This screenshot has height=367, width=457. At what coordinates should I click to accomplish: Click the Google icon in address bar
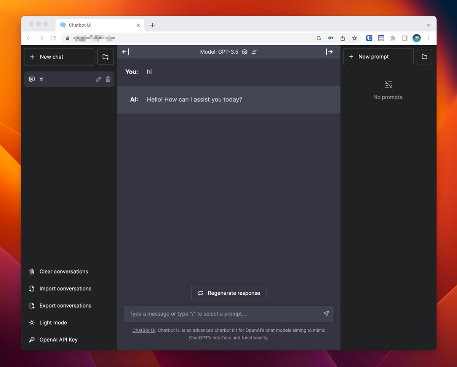pyautogui.click(x=319, y=38)
